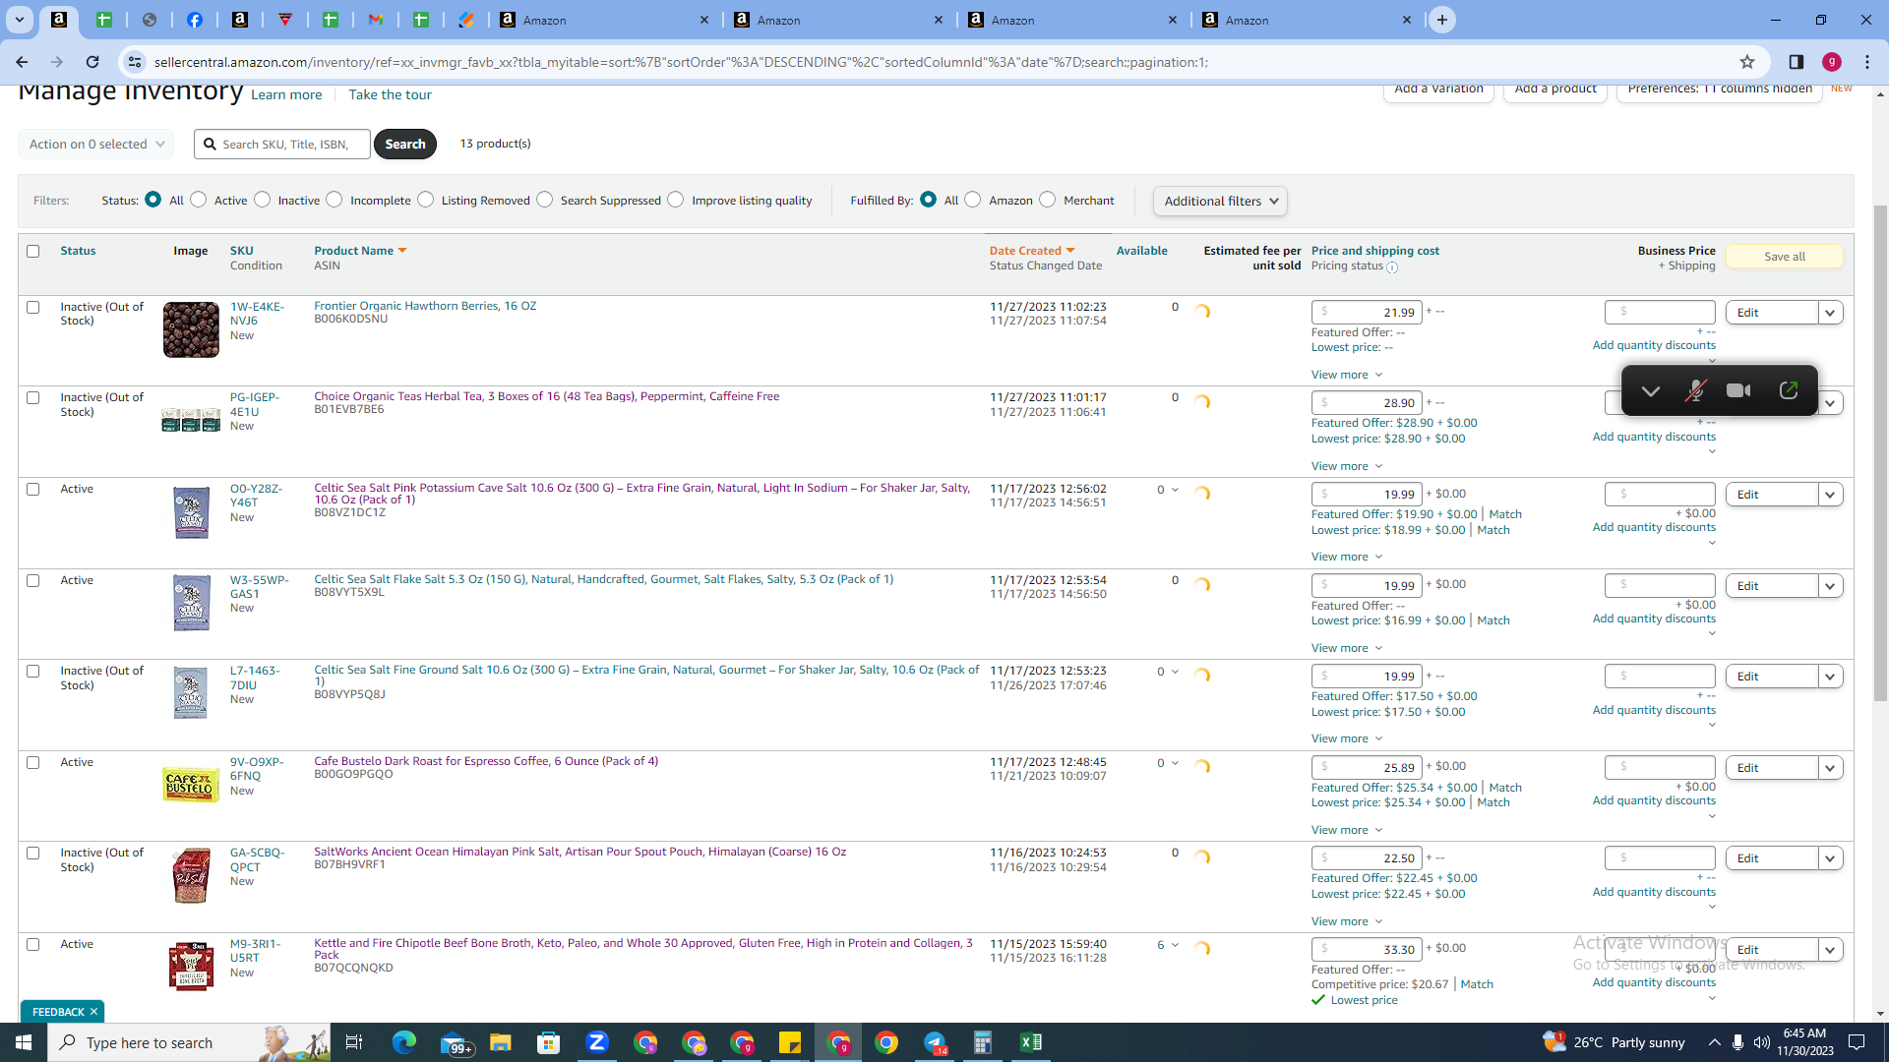Switch to the Facebook browser tab
The height and width of the screenshot is (1062, 1889).
(x=195, y=20)
